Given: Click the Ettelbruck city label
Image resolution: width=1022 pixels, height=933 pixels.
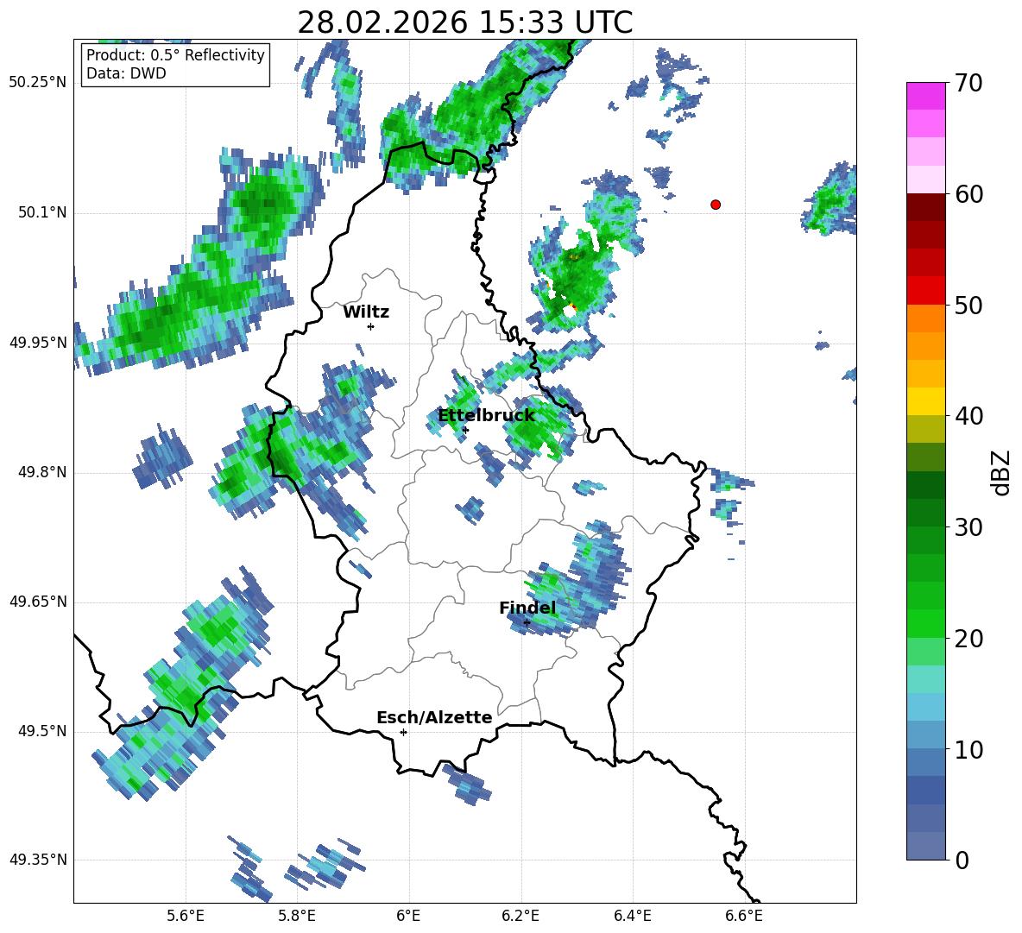Looking at the screenshot, I should [486, 416].
